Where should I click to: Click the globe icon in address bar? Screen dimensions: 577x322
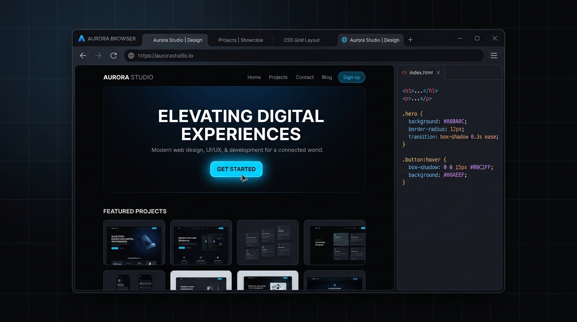[131, 55]
